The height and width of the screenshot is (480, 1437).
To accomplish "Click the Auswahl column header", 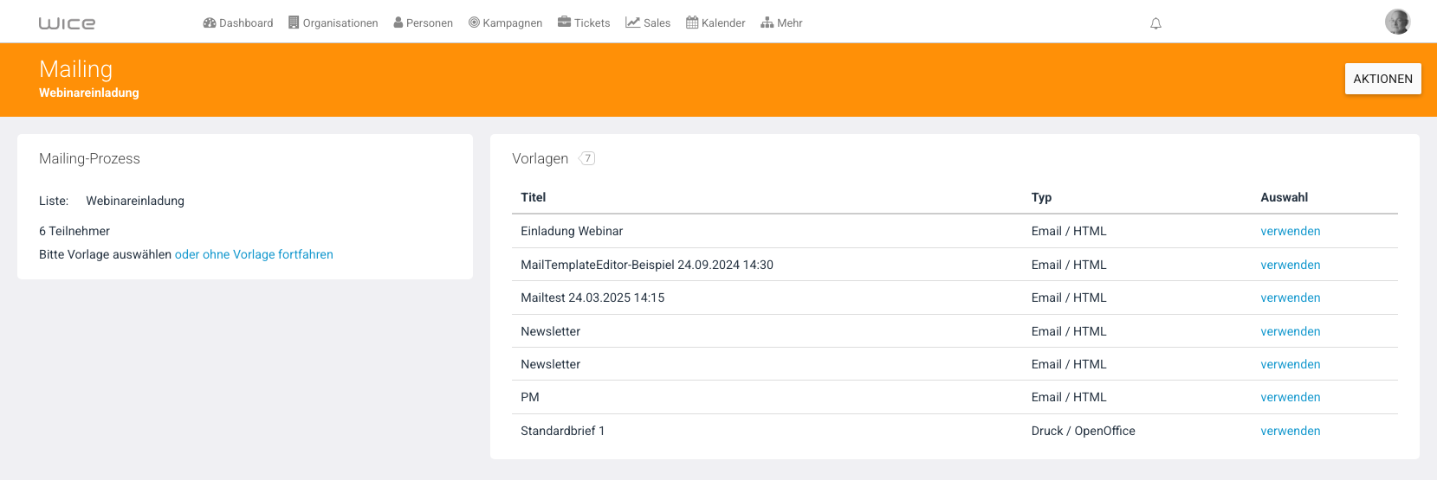I will pos(1284,197).
